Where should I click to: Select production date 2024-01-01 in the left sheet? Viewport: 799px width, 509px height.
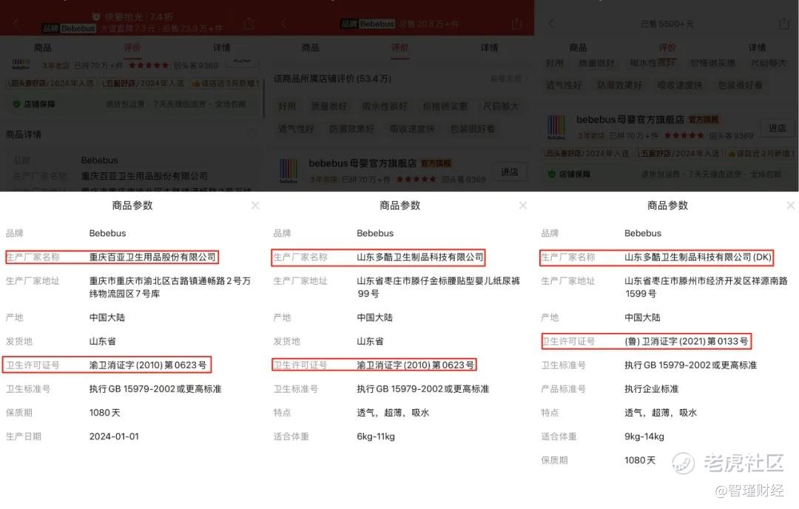pos(114,436)
